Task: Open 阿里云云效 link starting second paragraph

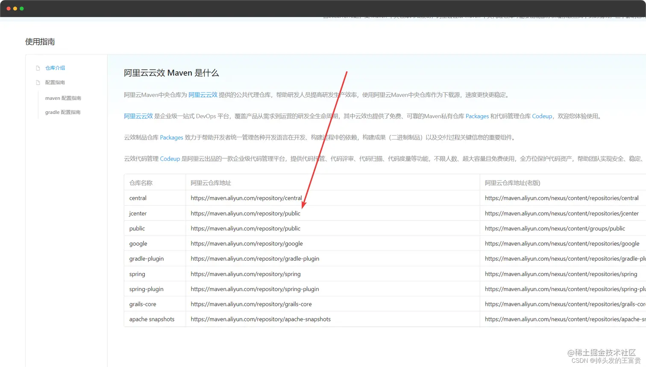Action: (138, 116)
